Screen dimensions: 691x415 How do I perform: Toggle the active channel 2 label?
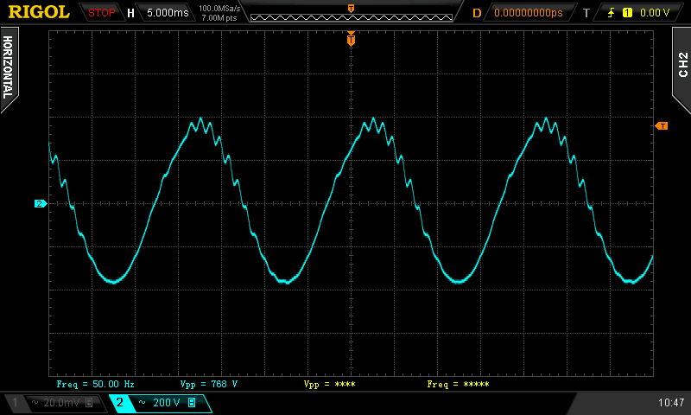119,403
